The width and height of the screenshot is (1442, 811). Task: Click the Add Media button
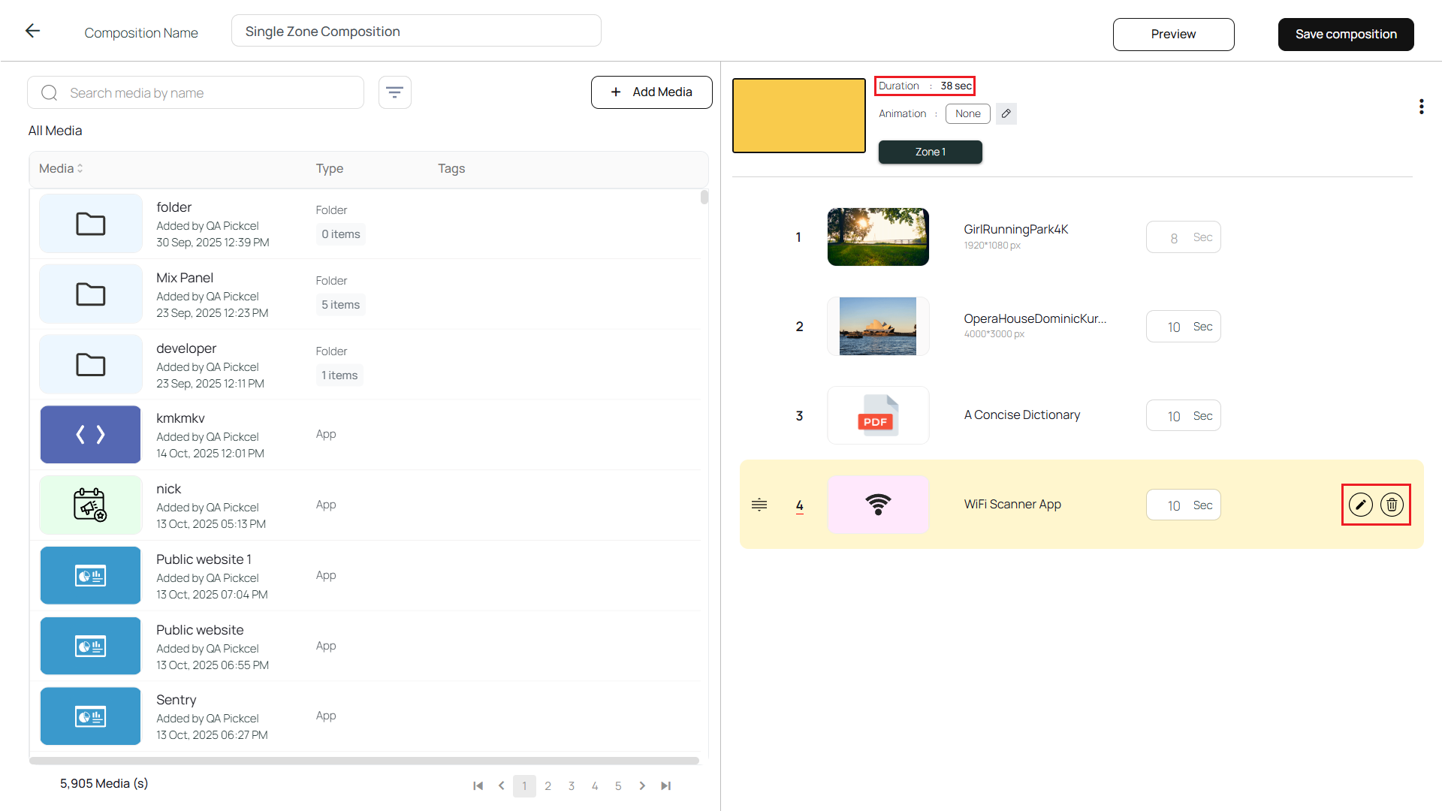tap(651, 92)
